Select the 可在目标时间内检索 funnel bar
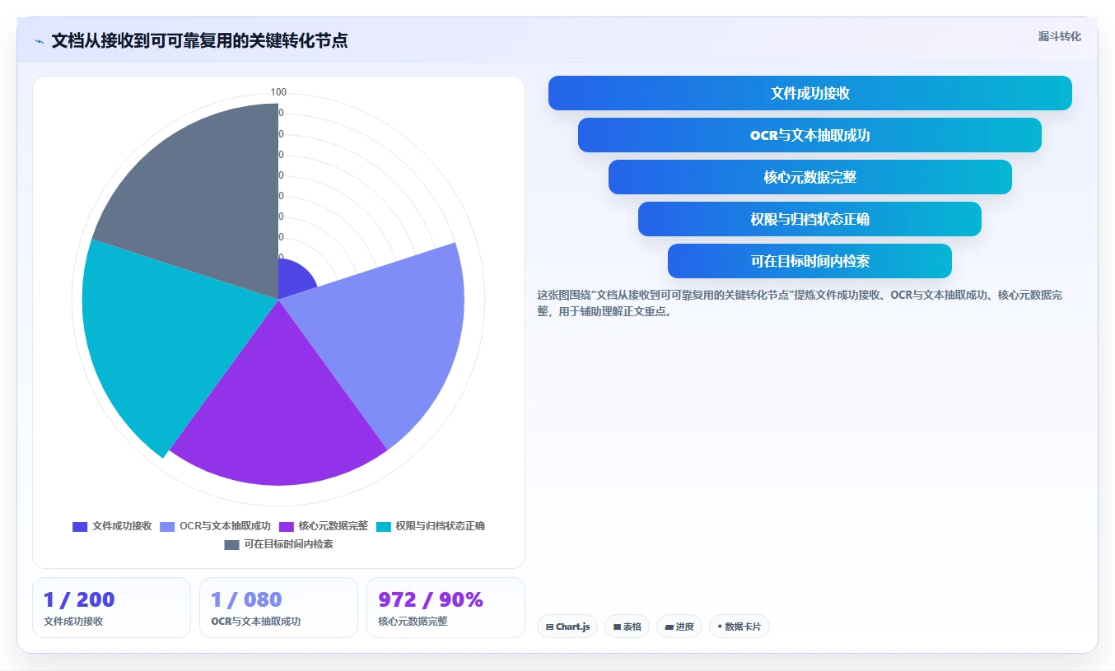This screenshot has width=1115, height=671. coord(810,261)
